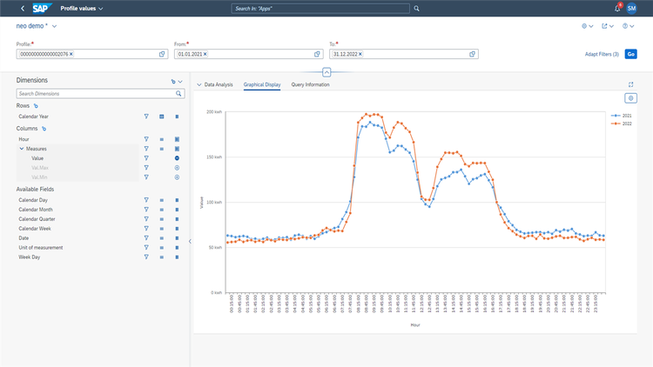Click the Columns axis settings icon
The width and height of the screenshot is (653, 367).
44,129
